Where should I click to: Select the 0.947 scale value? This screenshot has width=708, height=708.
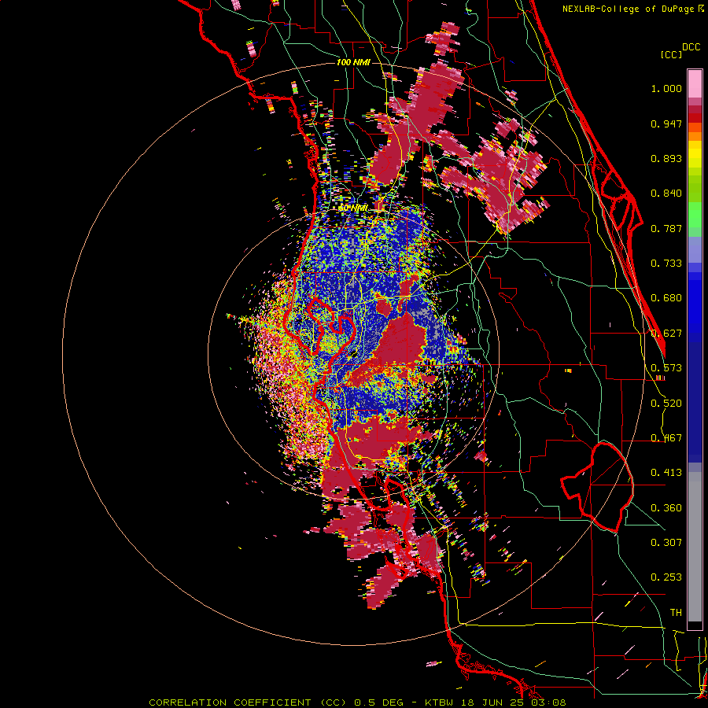[666, 124]
